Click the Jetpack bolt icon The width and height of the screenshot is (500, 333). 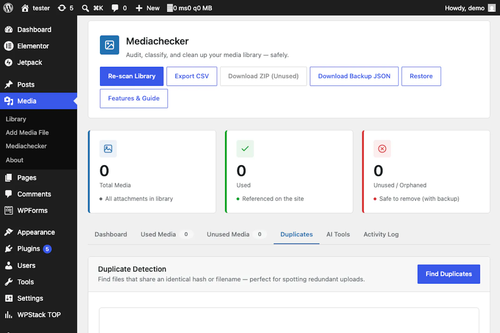(x=9, y=62)
